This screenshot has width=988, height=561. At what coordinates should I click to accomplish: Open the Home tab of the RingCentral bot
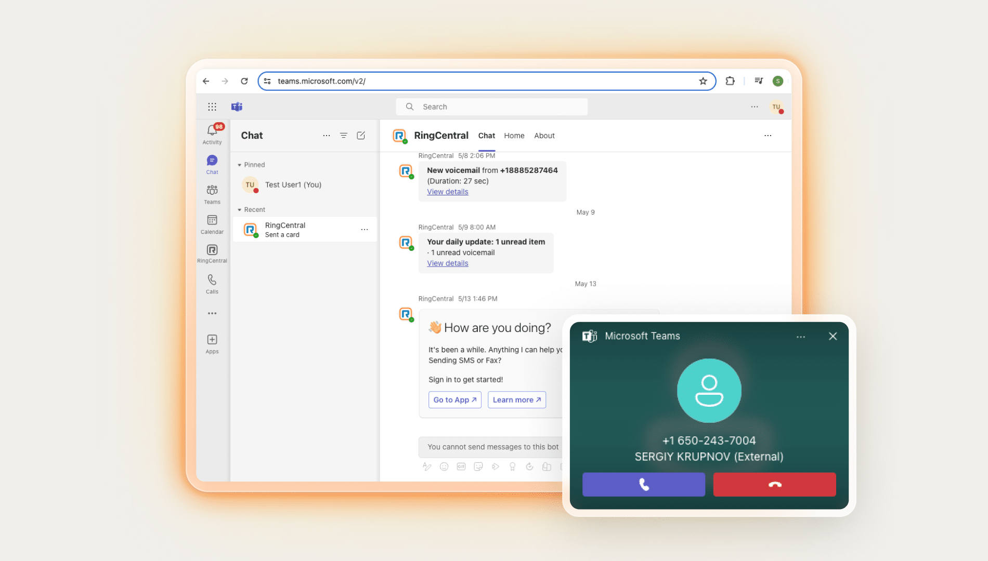514,136
